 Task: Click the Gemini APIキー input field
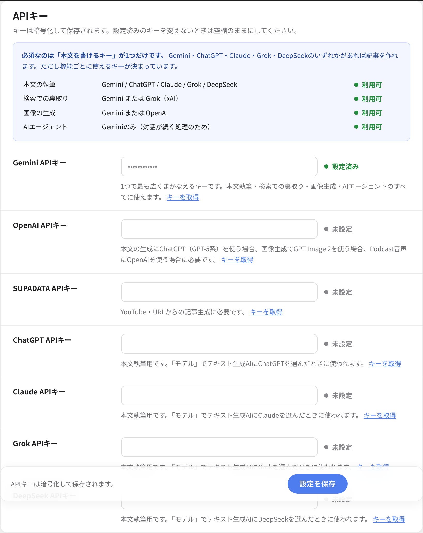tap(219, 166)
